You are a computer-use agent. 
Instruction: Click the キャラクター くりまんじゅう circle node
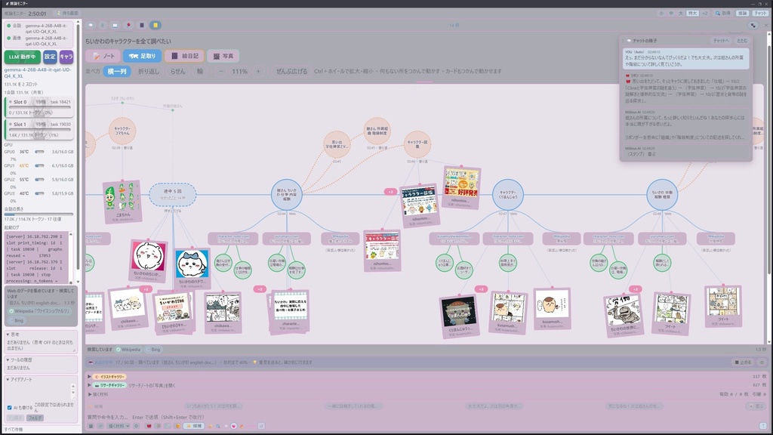(508, 194)
